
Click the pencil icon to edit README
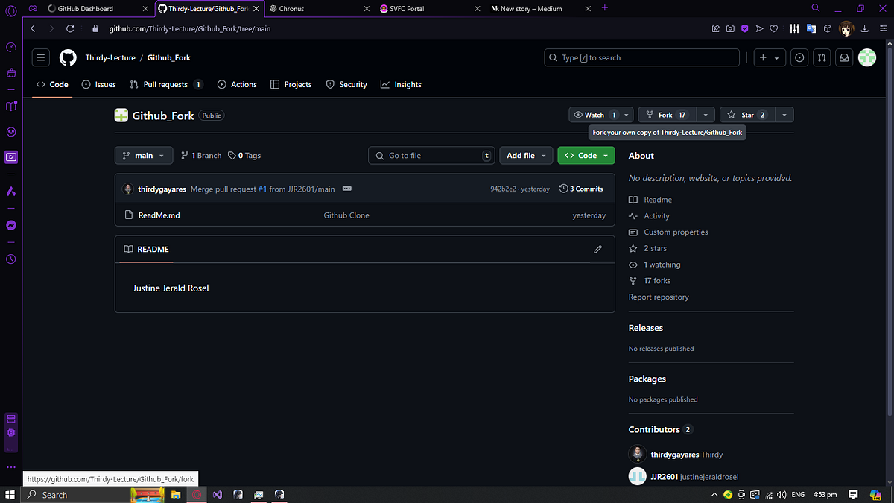coord(597,249)
